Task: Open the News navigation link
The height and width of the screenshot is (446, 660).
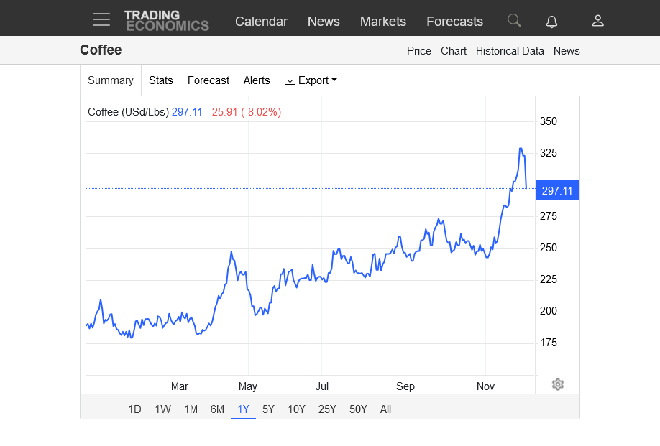Action: pyautogui.click(x=324, y=22)
